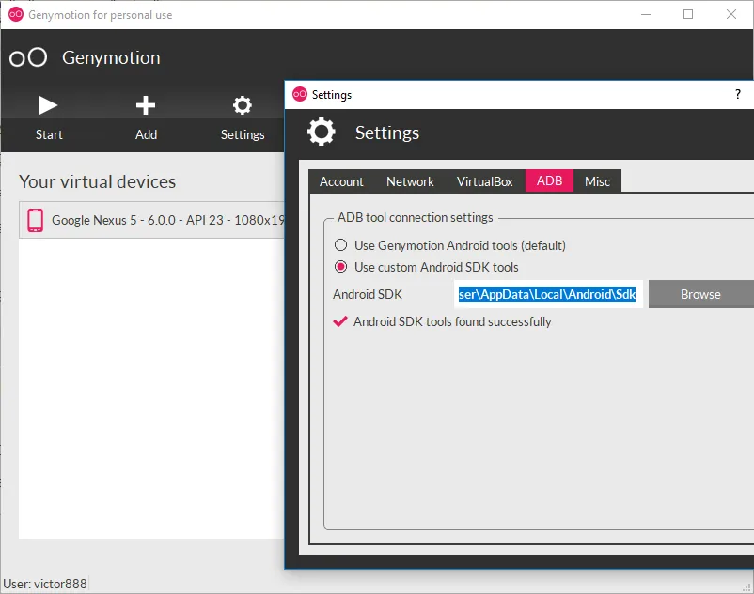Screen dimensions: 754x594
Task: Click the Browse button for Android SDK
Action: [x=701, y=294]
